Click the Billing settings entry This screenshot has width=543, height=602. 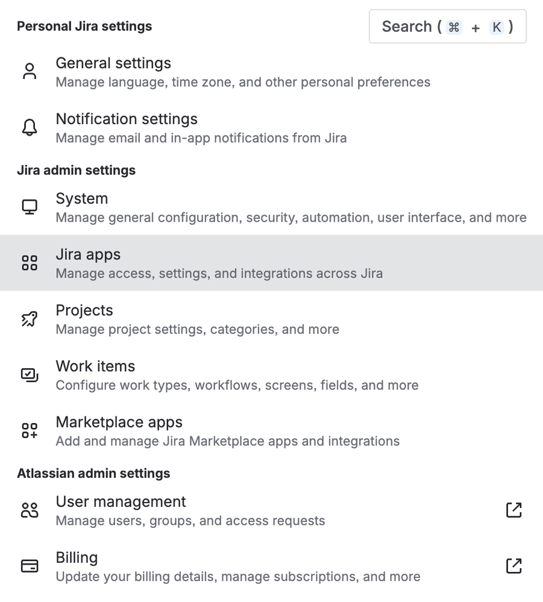coord(77,557)
